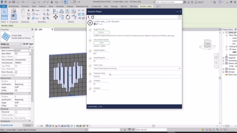Select the Copy tool in Modify panel
Screen dimensions: 237x133
(x=62, y=17)
